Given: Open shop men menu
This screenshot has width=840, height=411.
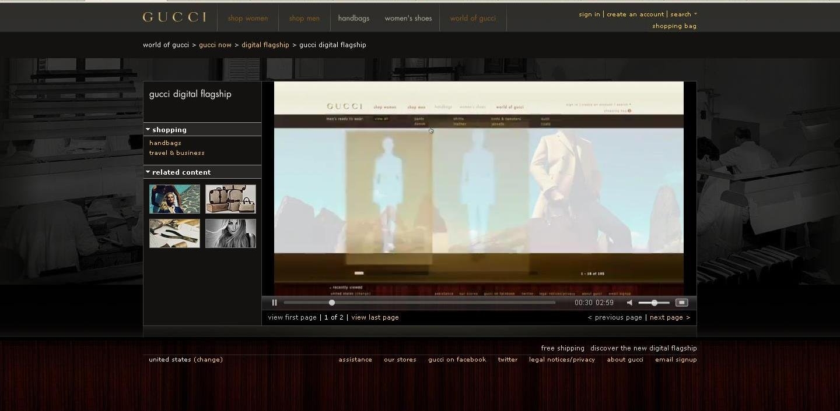Looking at the screenshot, I should click(304, 18).
